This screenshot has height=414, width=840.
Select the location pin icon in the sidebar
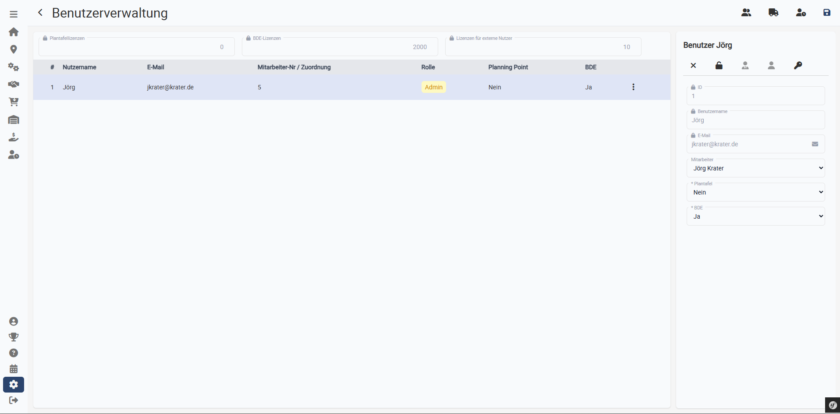(14, 50)
